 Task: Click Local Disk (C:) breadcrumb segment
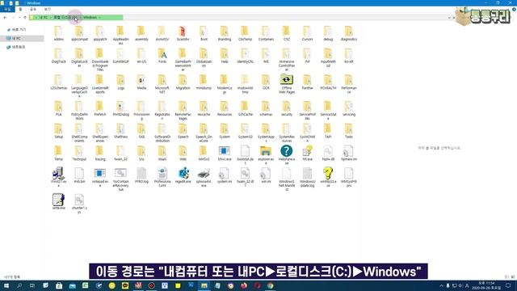pyautogui.click(x=65, y=18)
